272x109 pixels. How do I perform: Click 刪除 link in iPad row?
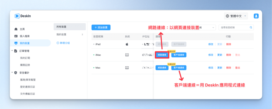(229, 44)
